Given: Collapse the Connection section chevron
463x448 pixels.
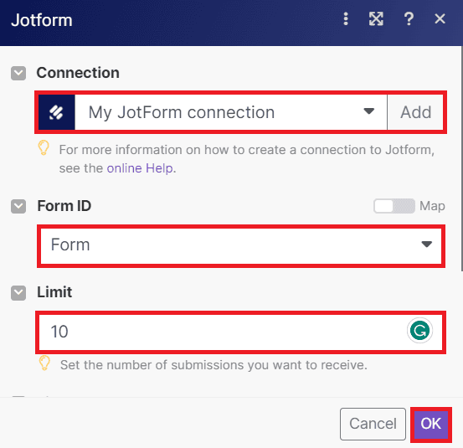Looking at the screenshot, I should point(18,73).
